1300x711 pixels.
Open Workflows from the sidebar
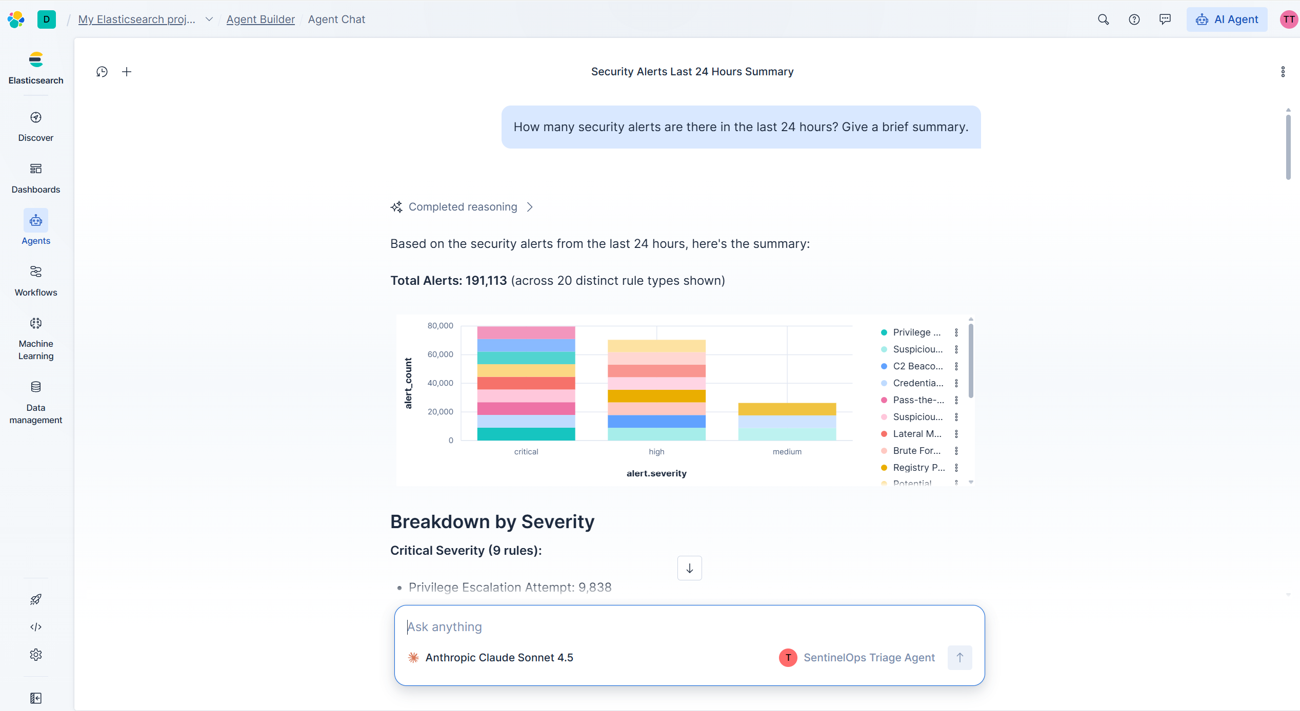tap(36, 281)
